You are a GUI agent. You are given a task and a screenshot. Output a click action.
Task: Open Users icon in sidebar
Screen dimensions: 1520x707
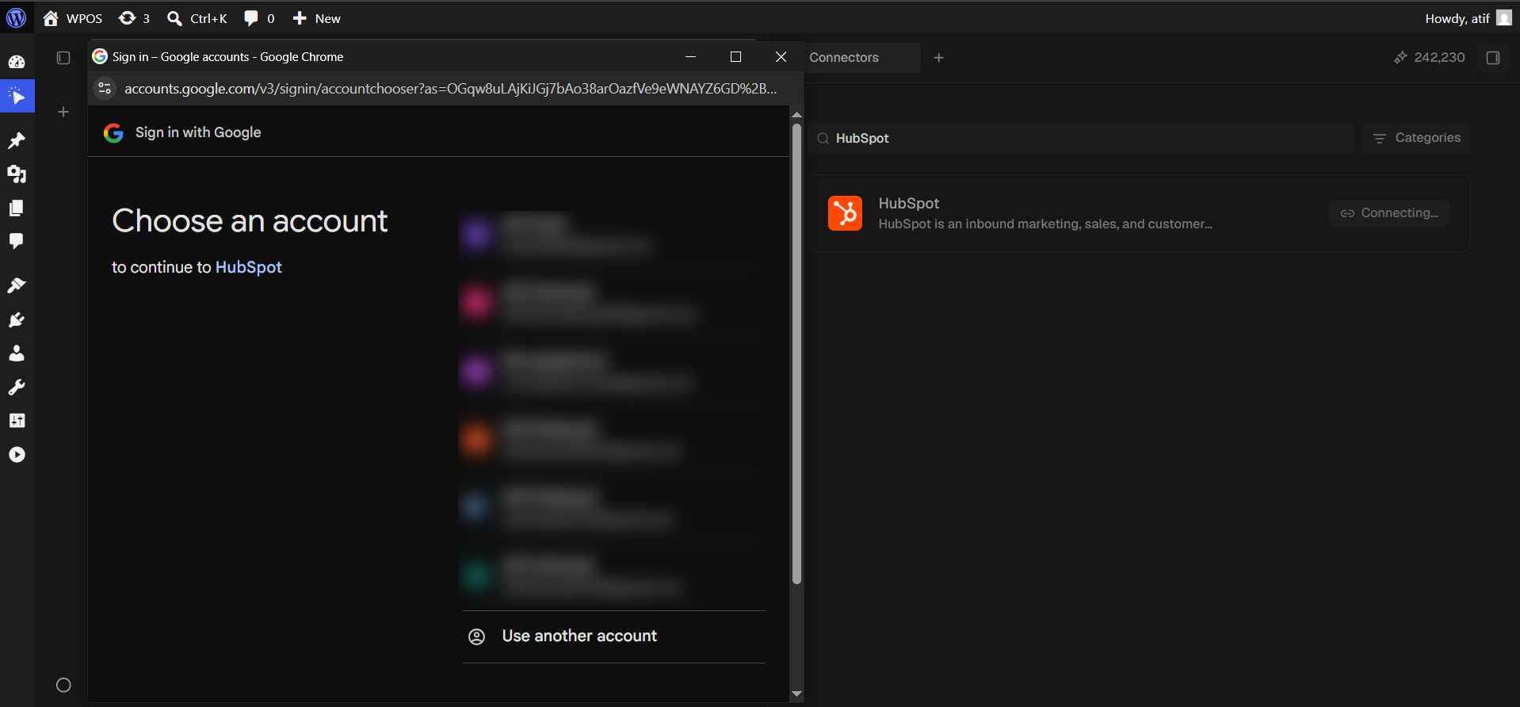click(x=17, y=353)
